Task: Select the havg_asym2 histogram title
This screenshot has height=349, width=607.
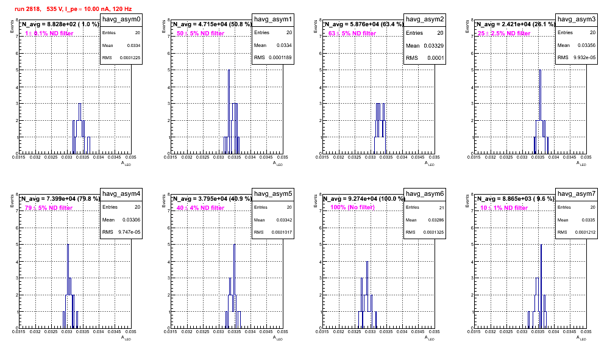Action: 425,19
